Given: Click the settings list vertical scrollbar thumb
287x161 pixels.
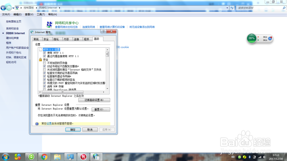Looking at the screenshot, I should pyautogui.click(x=107, y=54).
